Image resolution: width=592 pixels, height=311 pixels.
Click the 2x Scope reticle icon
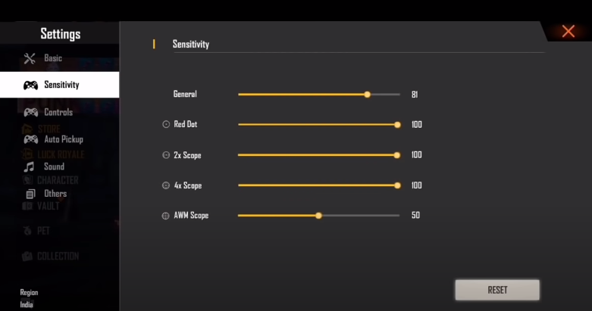(166, 155)
